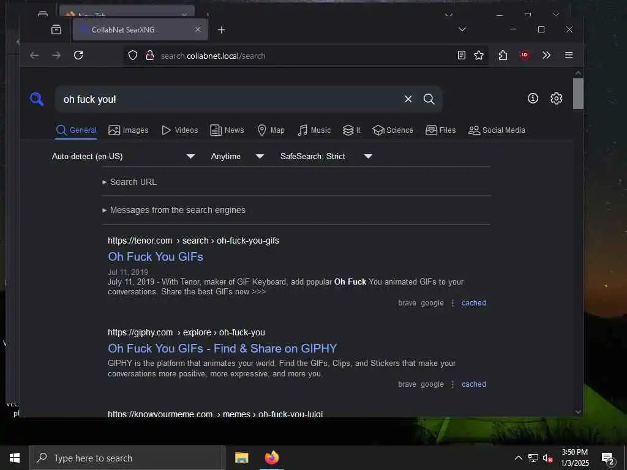The height and width of the screenshot is (470, 627).
Task: Clear the search query with X
Action: (x=408, y=99)
